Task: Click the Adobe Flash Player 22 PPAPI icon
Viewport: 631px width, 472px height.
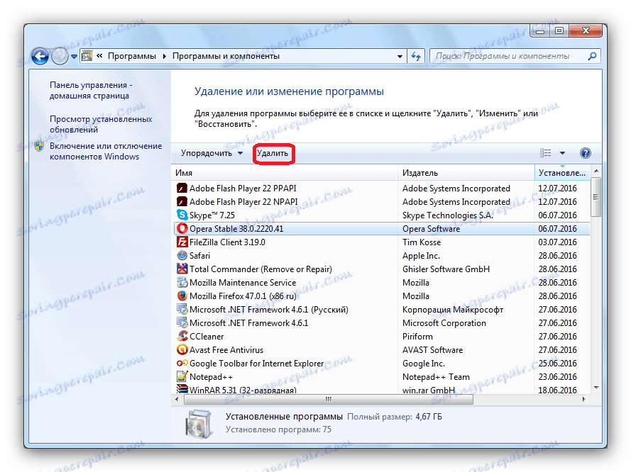Action: coord(182,188)
